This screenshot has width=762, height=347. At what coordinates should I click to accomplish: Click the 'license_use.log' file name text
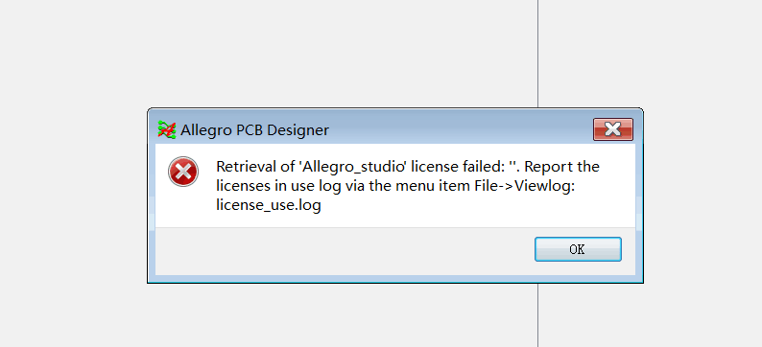[x=269, y=206]
